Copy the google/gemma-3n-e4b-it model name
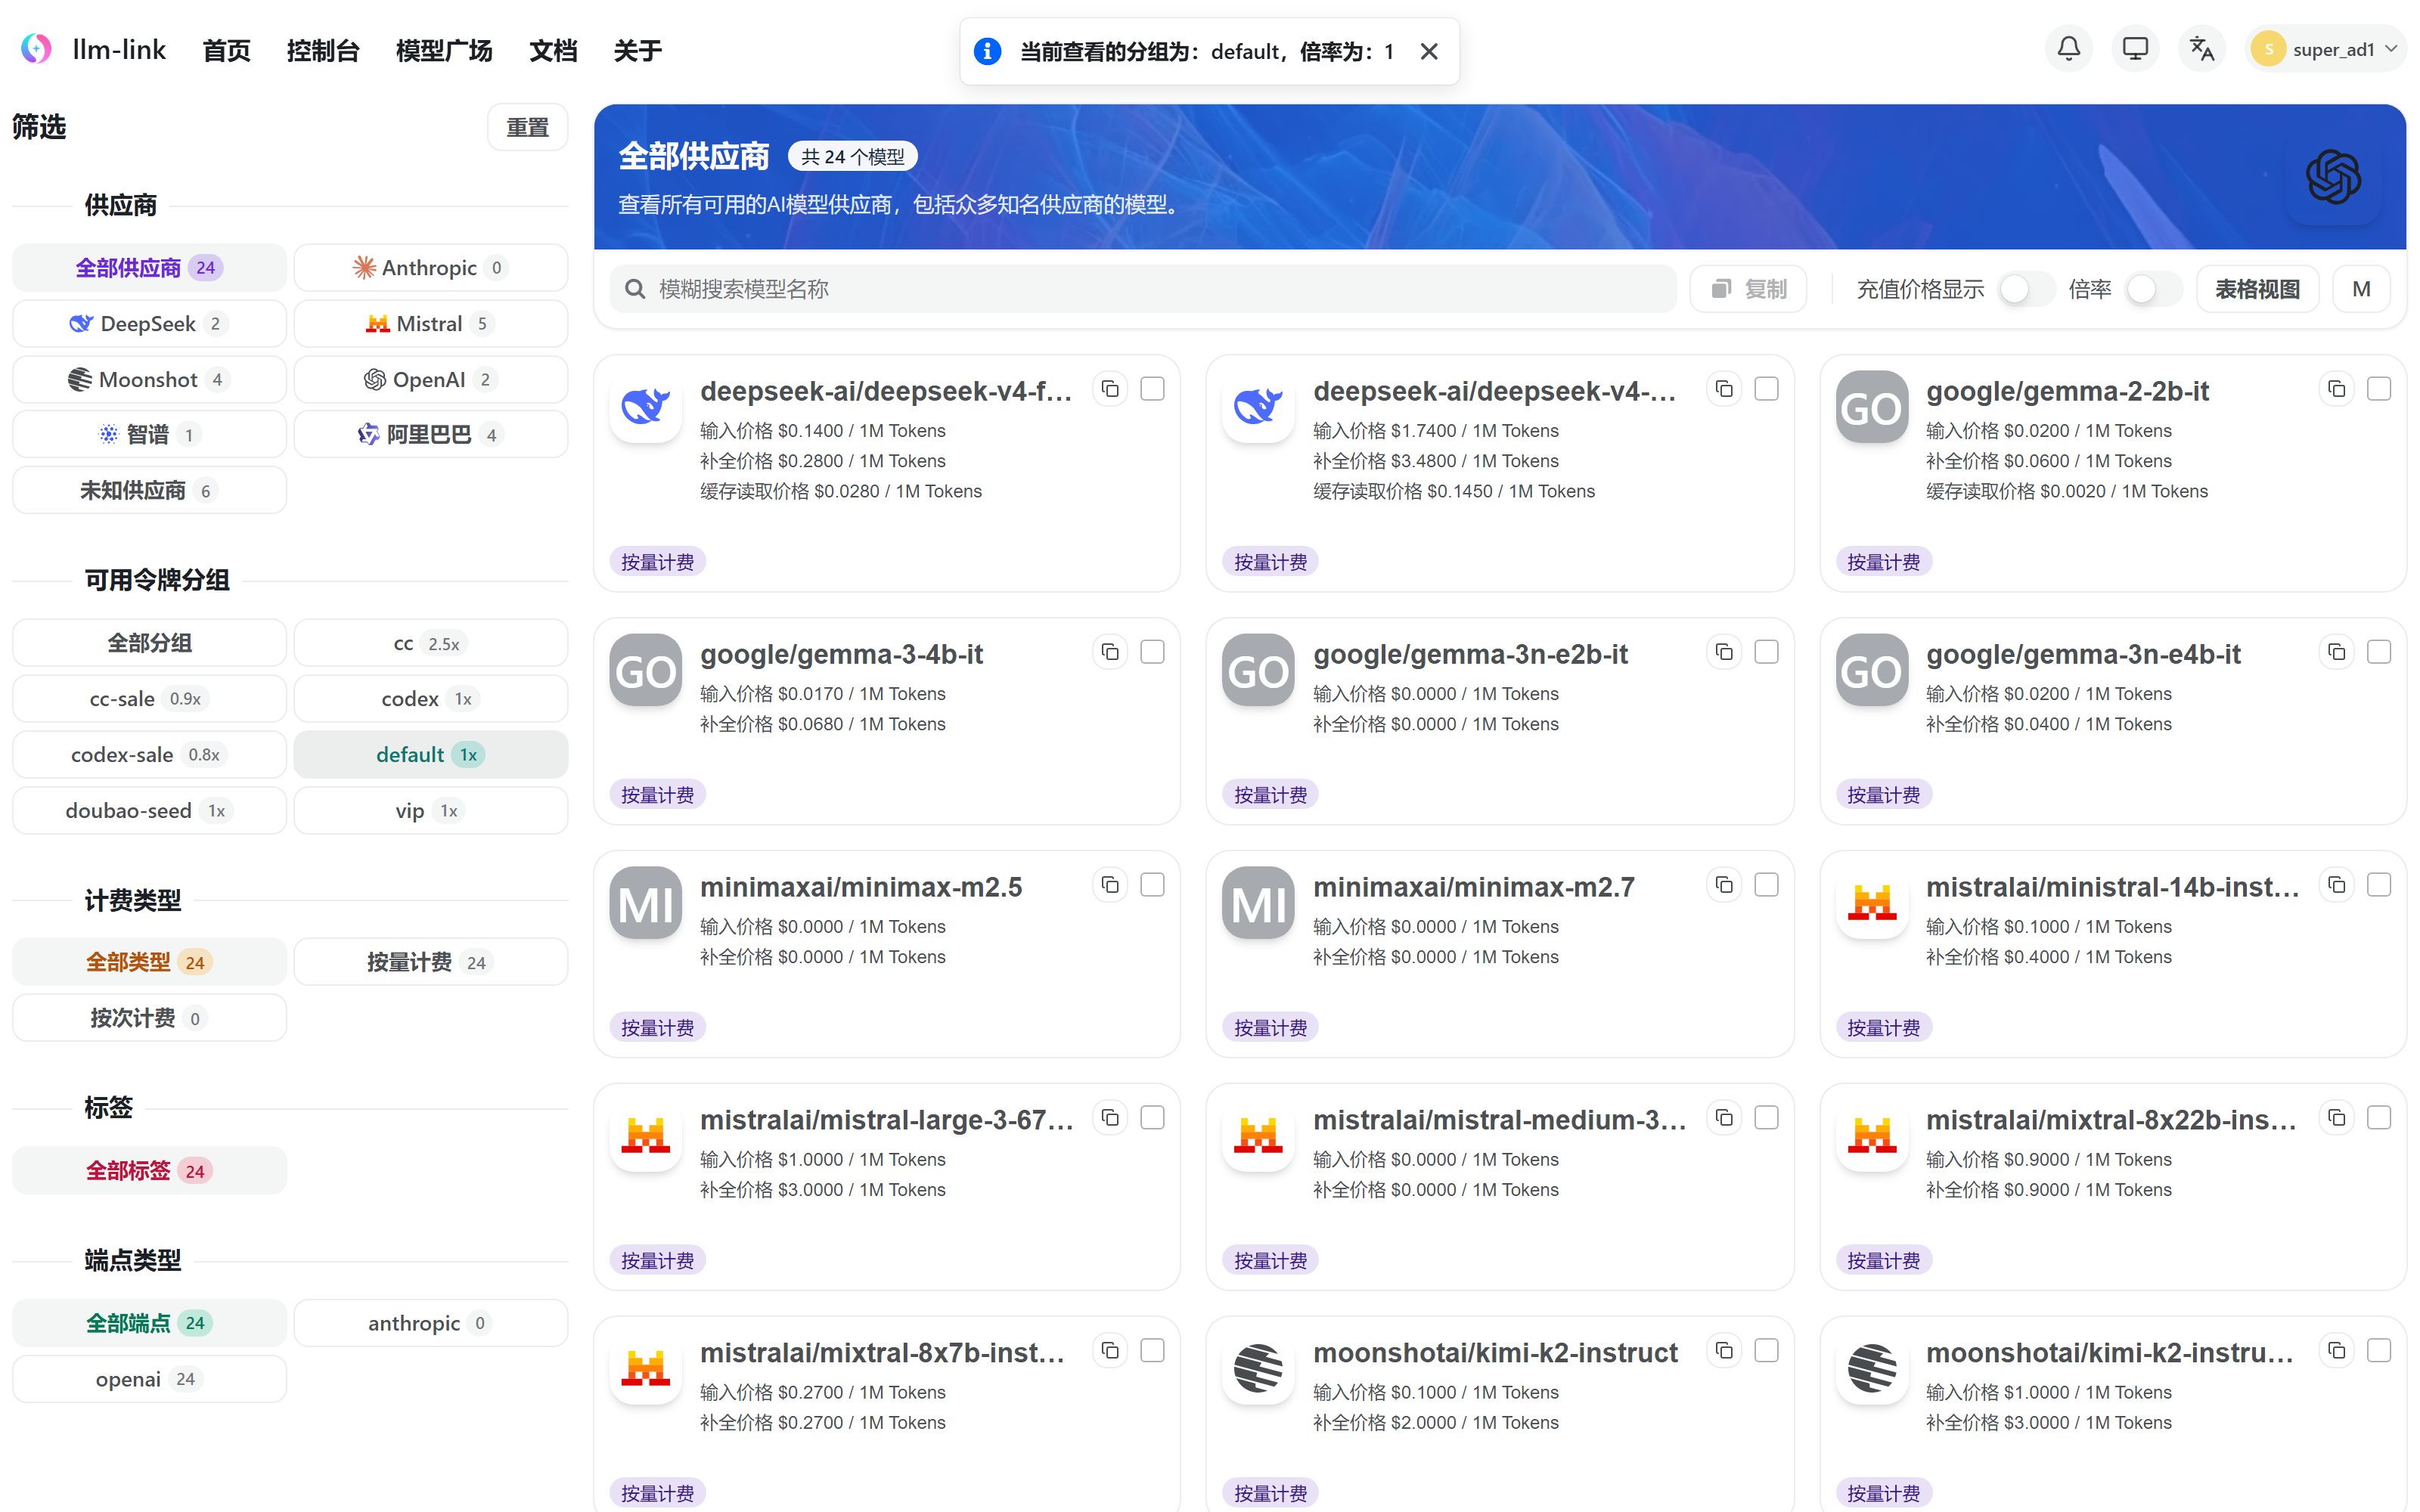 [2336, 652]
